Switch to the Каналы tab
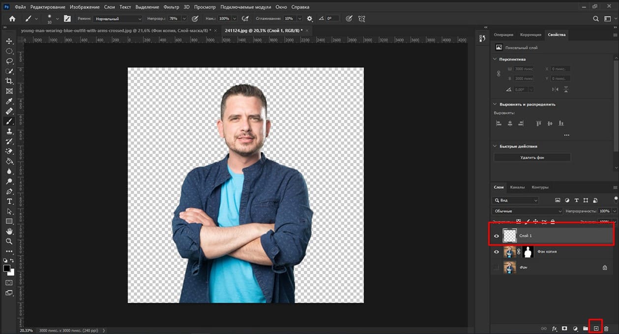 [x=517, y=187]
